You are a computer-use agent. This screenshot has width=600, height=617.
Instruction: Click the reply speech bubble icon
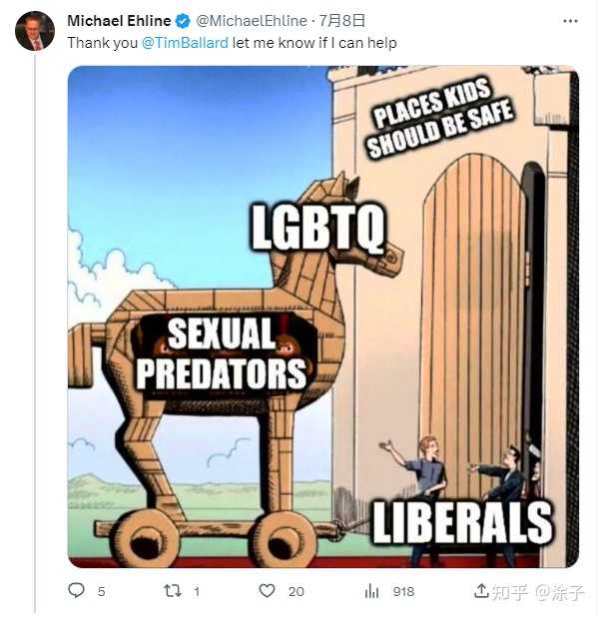coord(76,590)
